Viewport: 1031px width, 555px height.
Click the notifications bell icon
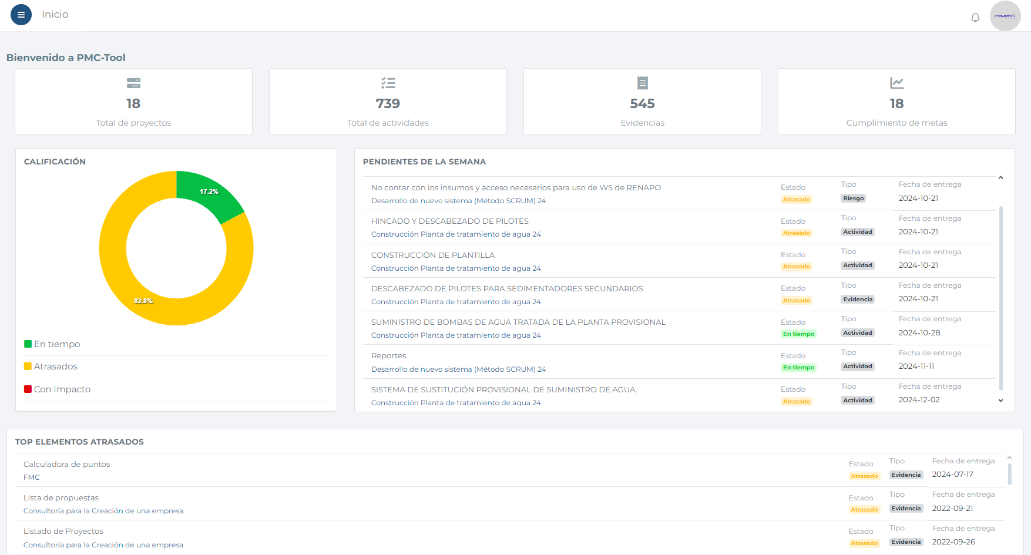pos(975,18)
